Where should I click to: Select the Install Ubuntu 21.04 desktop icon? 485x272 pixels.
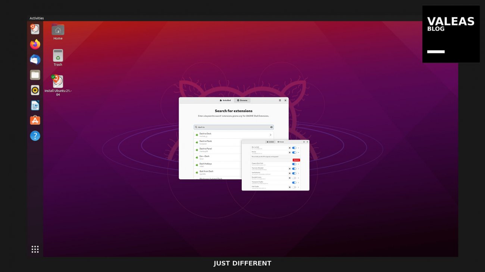click(58, 86)
